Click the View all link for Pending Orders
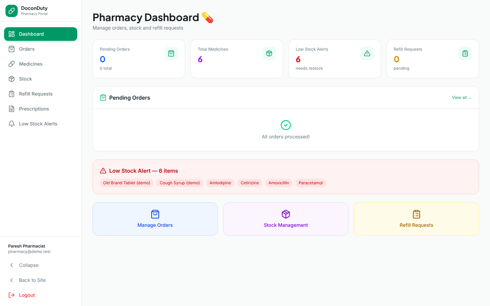 (x=462, y=98)
